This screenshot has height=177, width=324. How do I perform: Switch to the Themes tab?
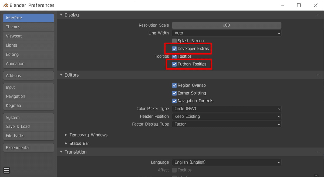point(28,27)
